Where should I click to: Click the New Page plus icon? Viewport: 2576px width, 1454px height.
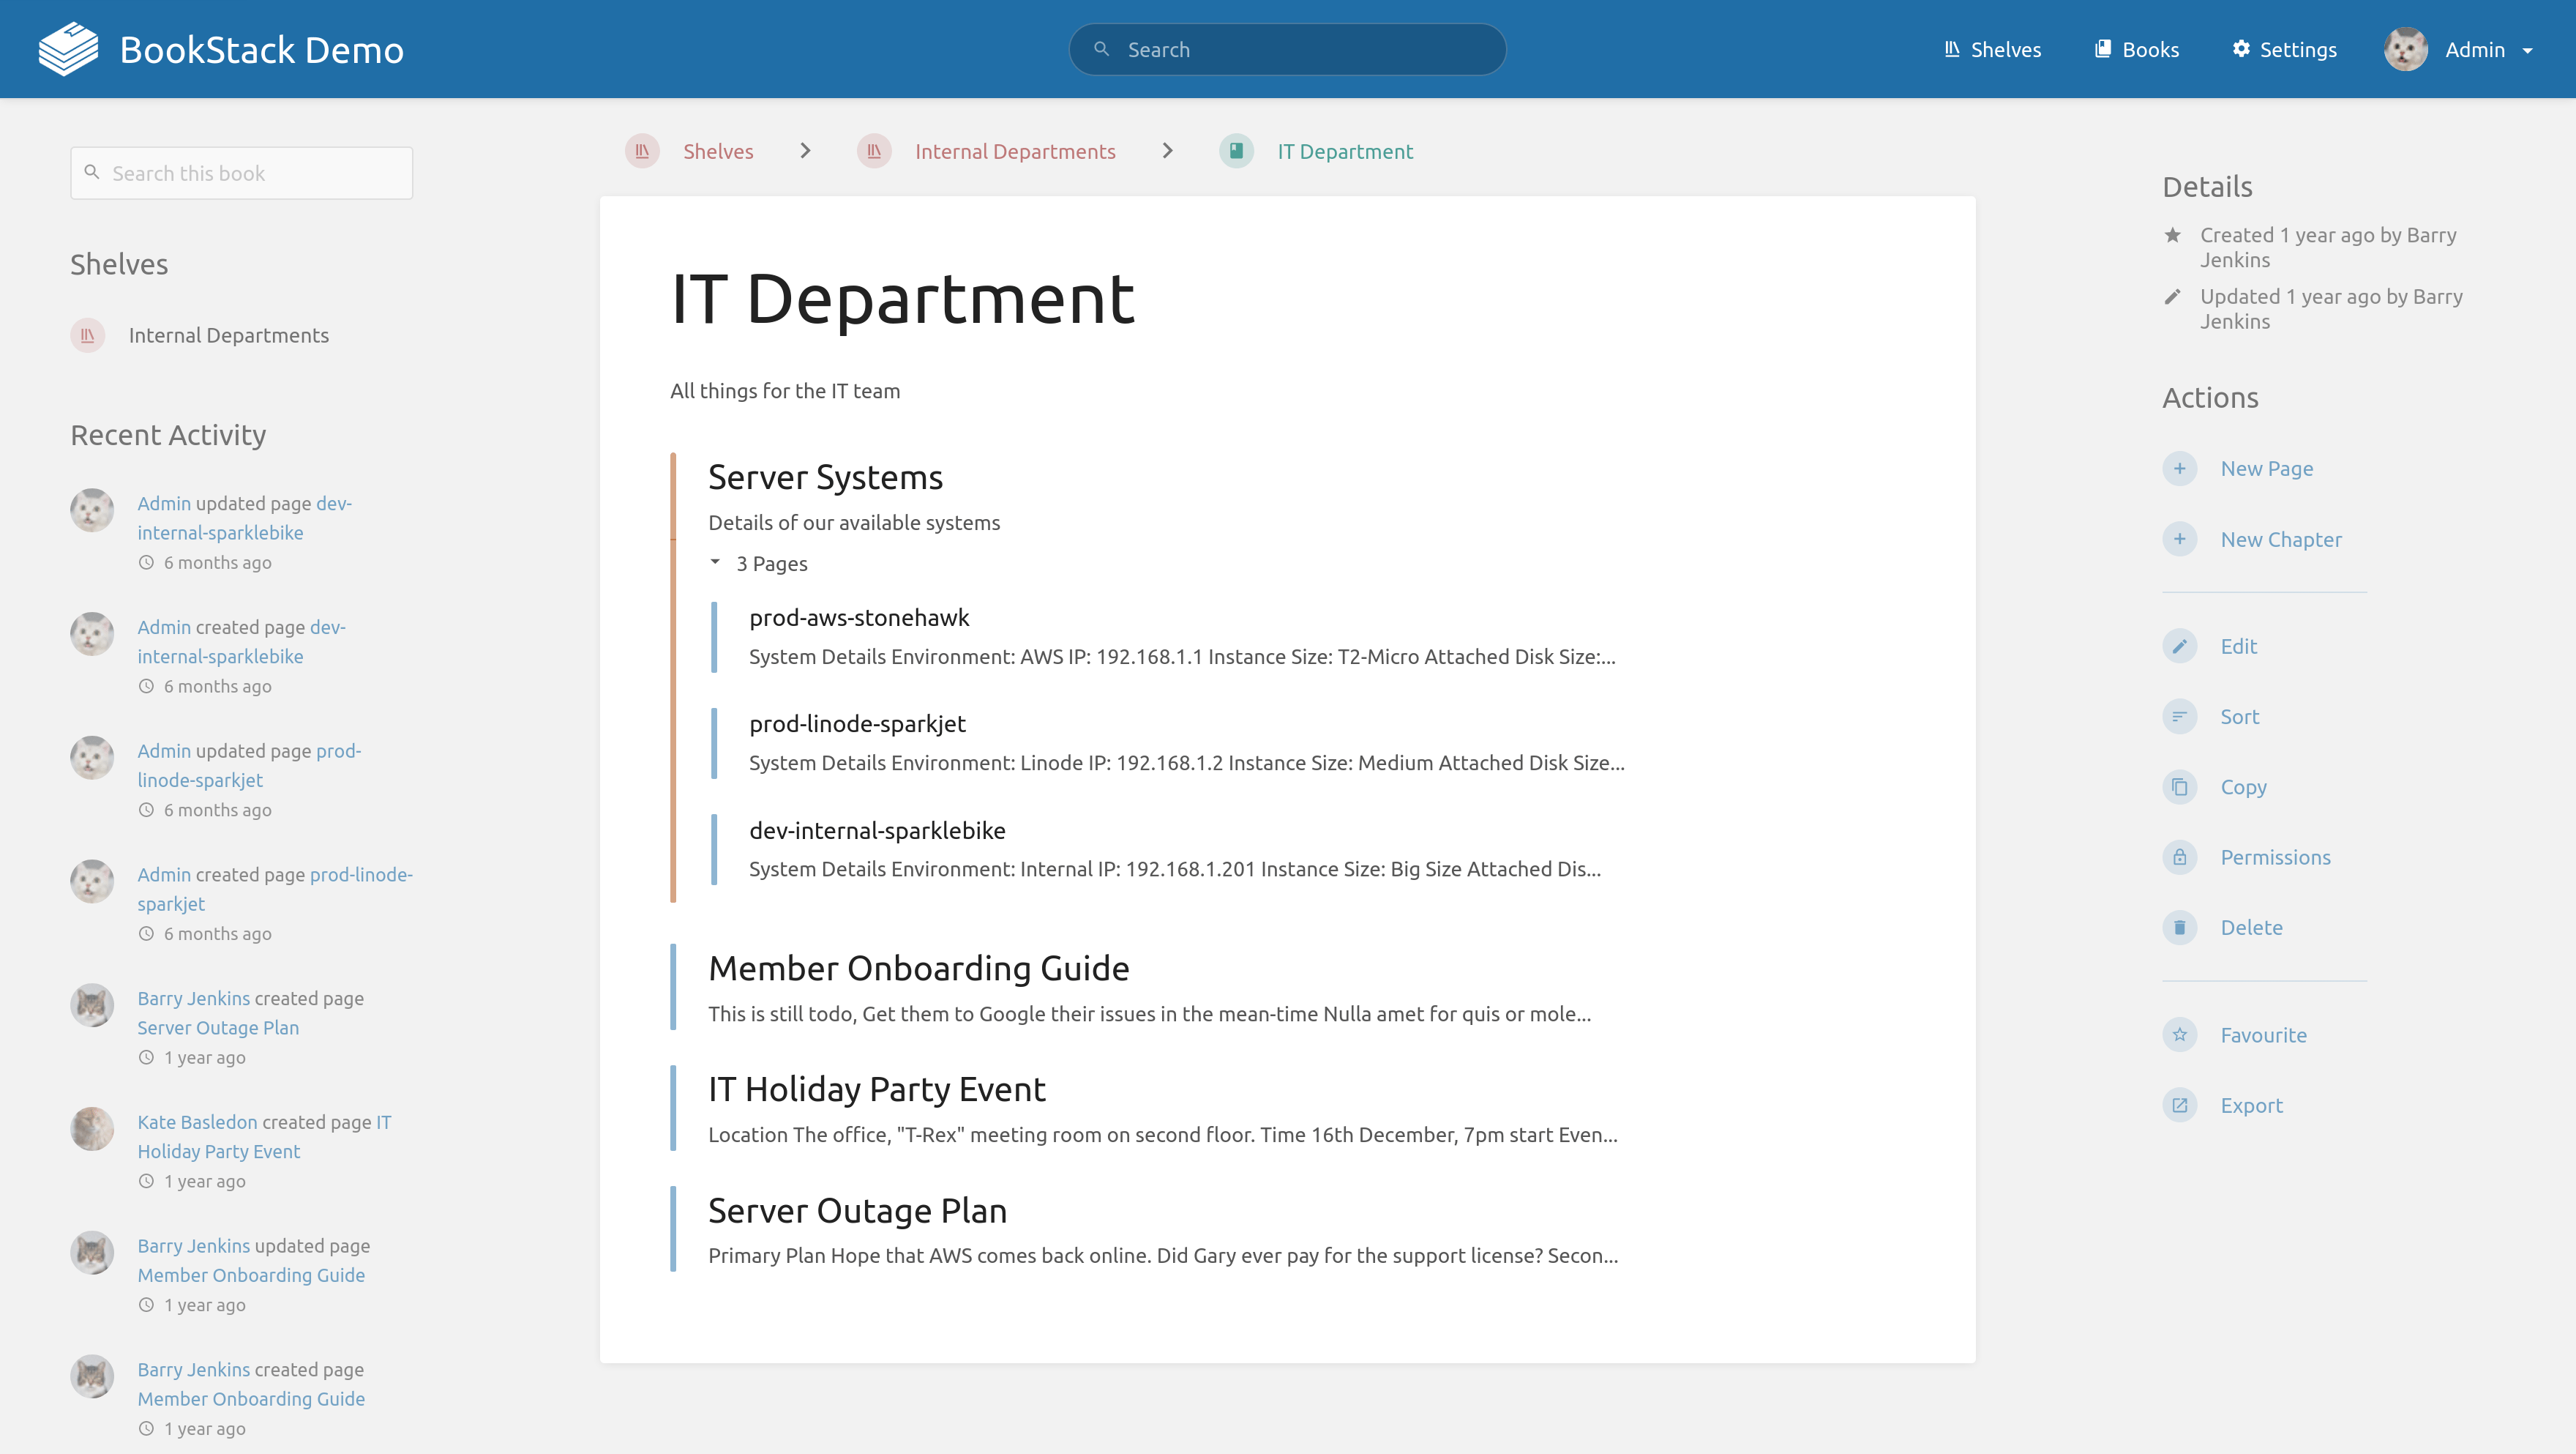tap(2179, 469)
